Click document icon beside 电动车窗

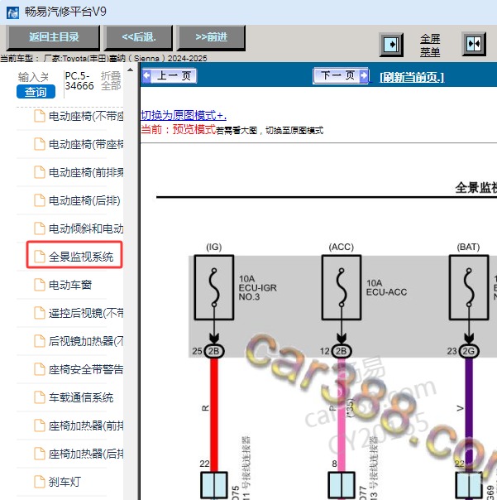click(40, 285)
